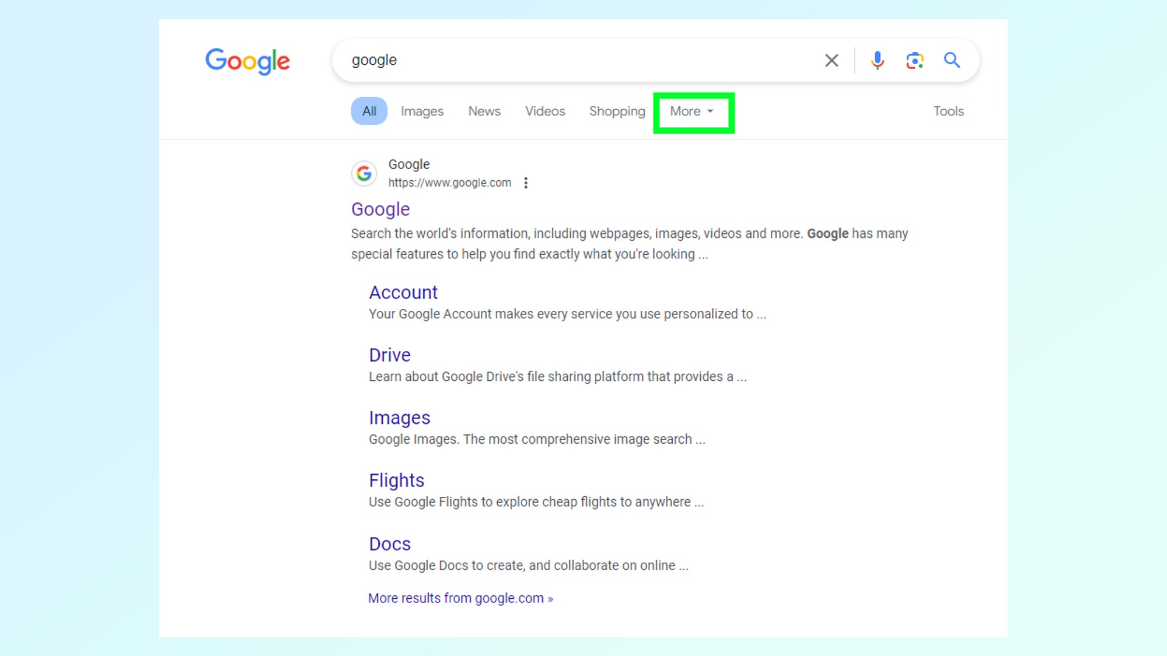Viewport: 1167px width, 656px height.
Task: Open the Docs sitelink
Action: tap(389, 543)
